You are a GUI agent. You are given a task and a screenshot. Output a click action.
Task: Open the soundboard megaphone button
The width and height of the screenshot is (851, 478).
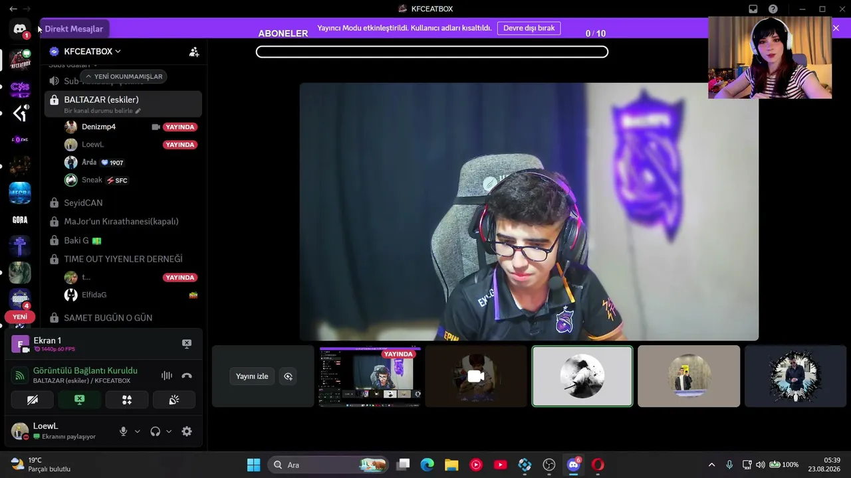(174, 400)
